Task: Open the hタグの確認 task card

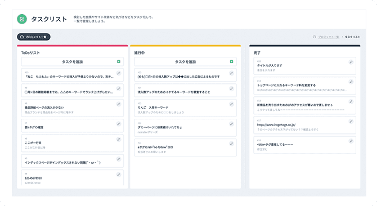Action: click(73, 126)
